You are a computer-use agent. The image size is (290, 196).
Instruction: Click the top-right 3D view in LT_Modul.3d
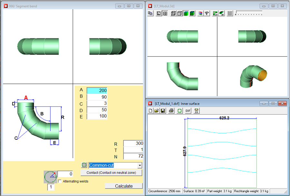click(x=252, y=36)
